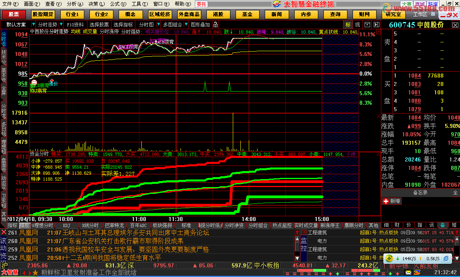Image resolution: width=460 pixels, height=277 pixels.
Task: Click the small red arrow box by 11.1%
Action: pyautogui.click(x=379, y=32)
